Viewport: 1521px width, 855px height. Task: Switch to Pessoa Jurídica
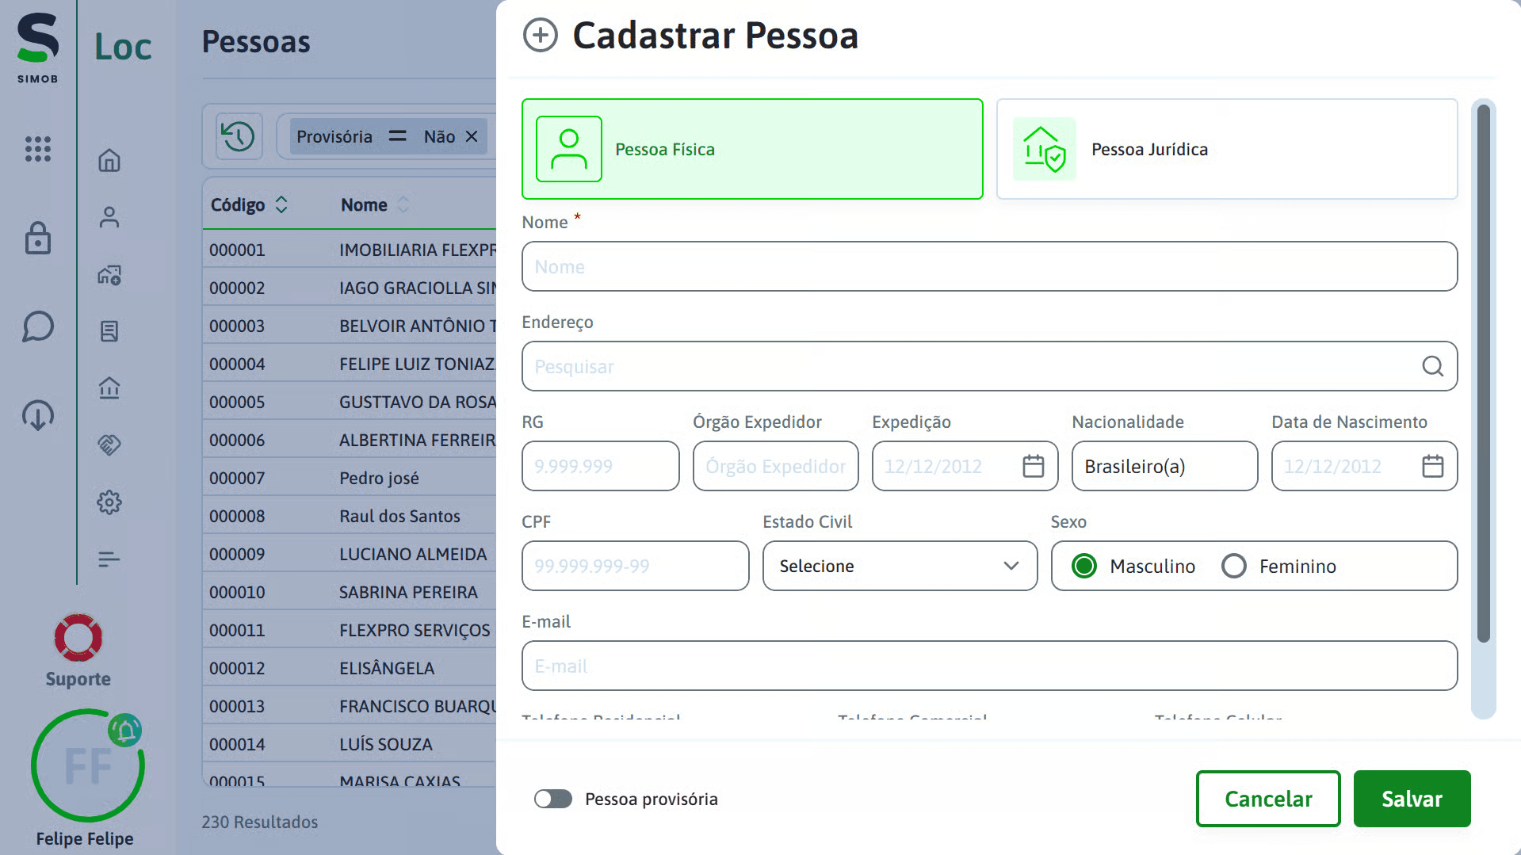[1226, 149]
